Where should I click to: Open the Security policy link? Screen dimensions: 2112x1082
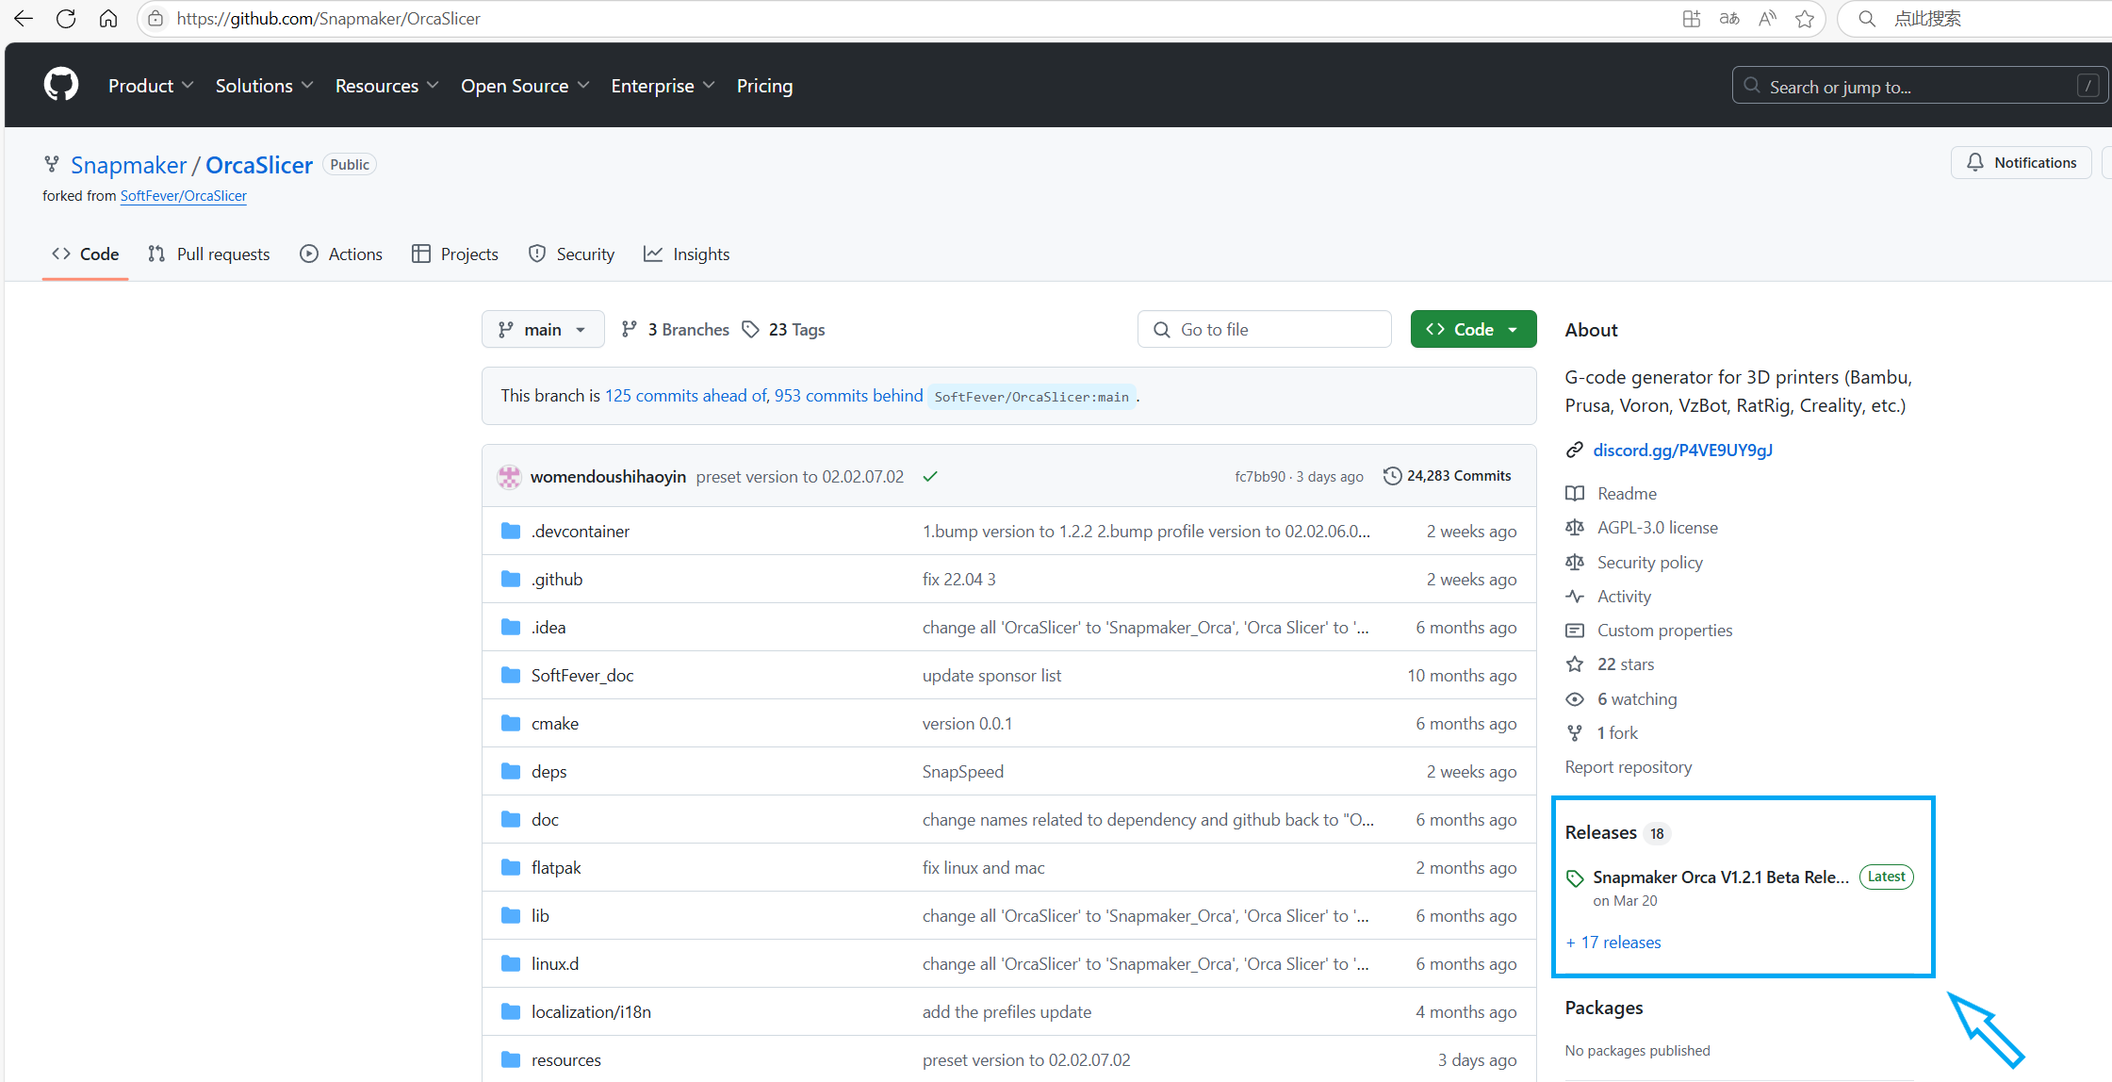point(1650,562)
